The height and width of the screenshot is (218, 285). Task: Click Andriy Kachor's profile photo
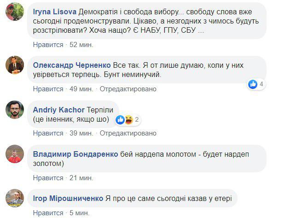[15, 110]
